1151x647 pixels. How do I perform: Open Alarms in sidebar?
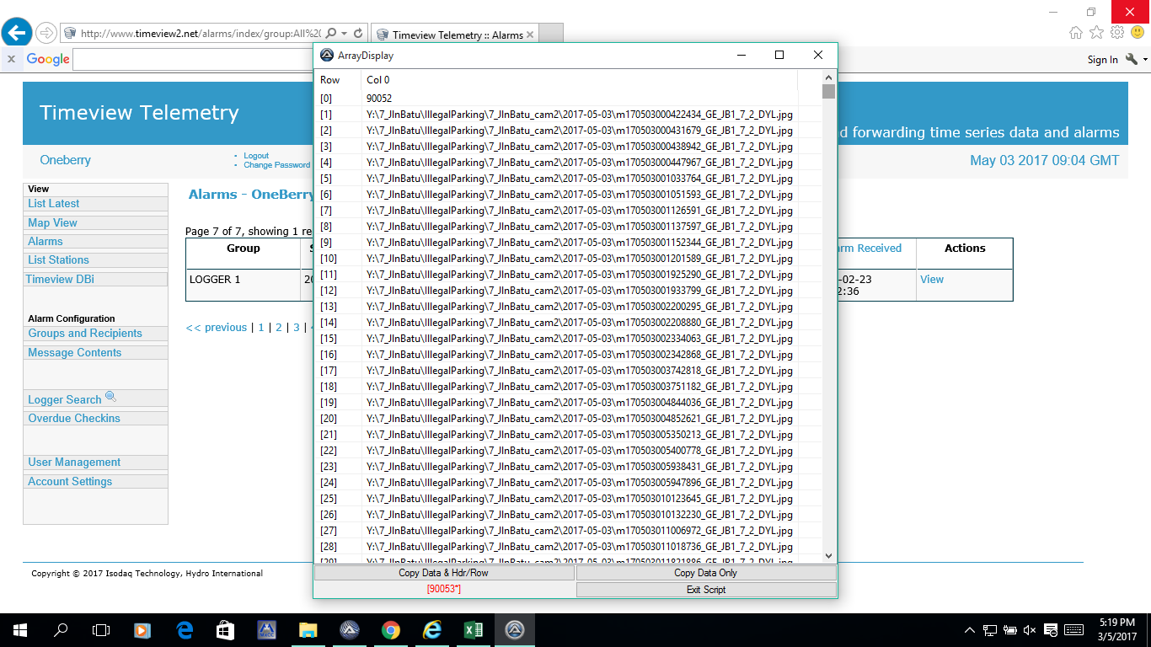click(x=46, y=241)
